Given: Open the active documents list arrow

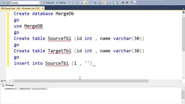Looking at the screenshot, I should pos(183,8).
